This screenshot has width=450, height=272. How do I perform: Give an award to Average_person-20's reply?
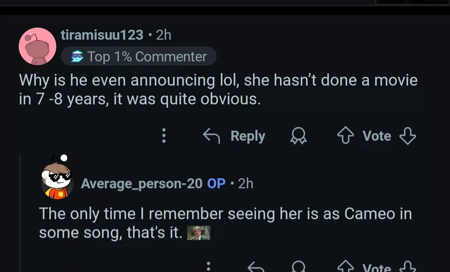tap(298, 267)
